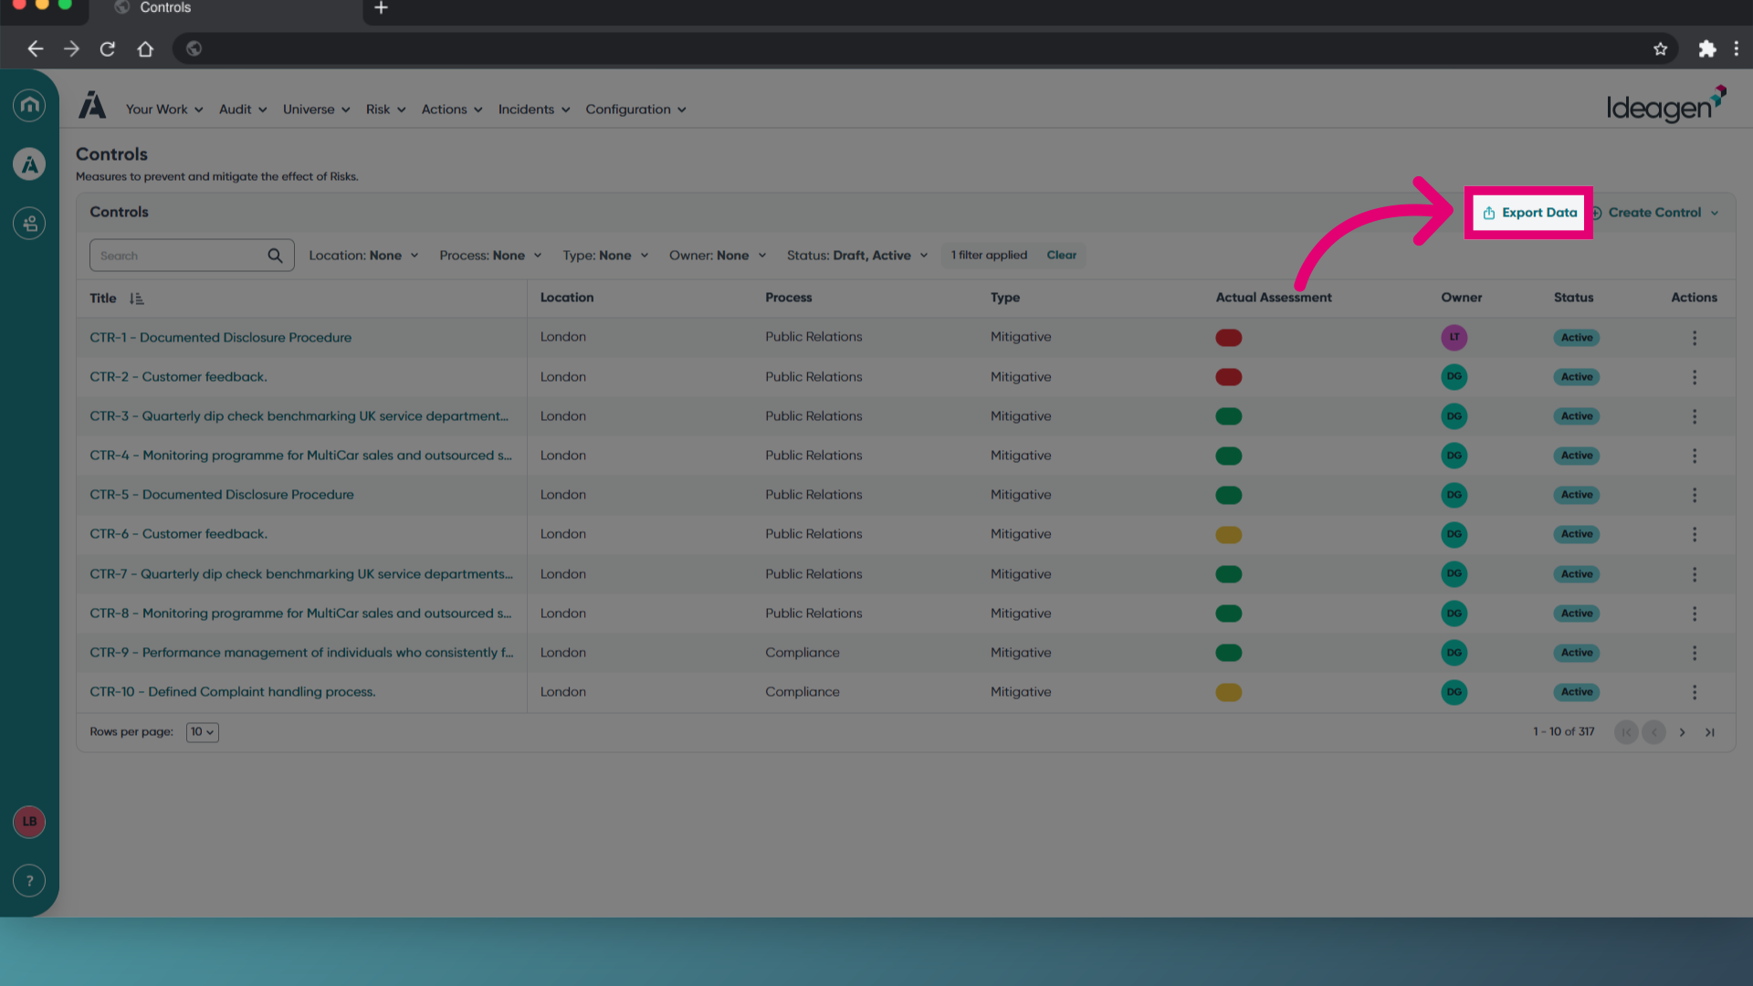The image size is (1753, 986).
Task: Click the Export Data button
Action: point(1529,213)
